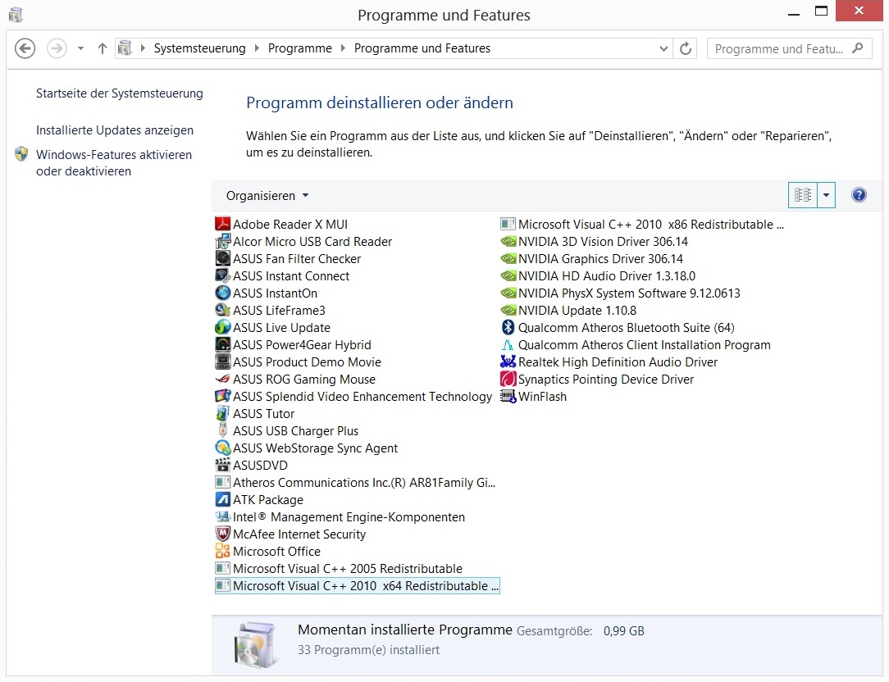Click the NVIDIA 3D Vision Driver icon
Viewport: 889px width, 682px height.
pyautogui.click(x=508, y=242)
